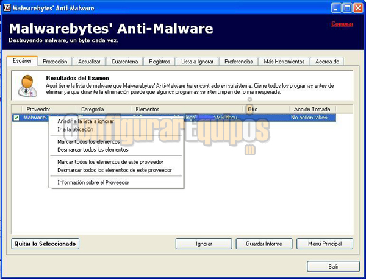366x279 pixels.
Task: Click the Otro column header
Action: click(x=267, y=109)
